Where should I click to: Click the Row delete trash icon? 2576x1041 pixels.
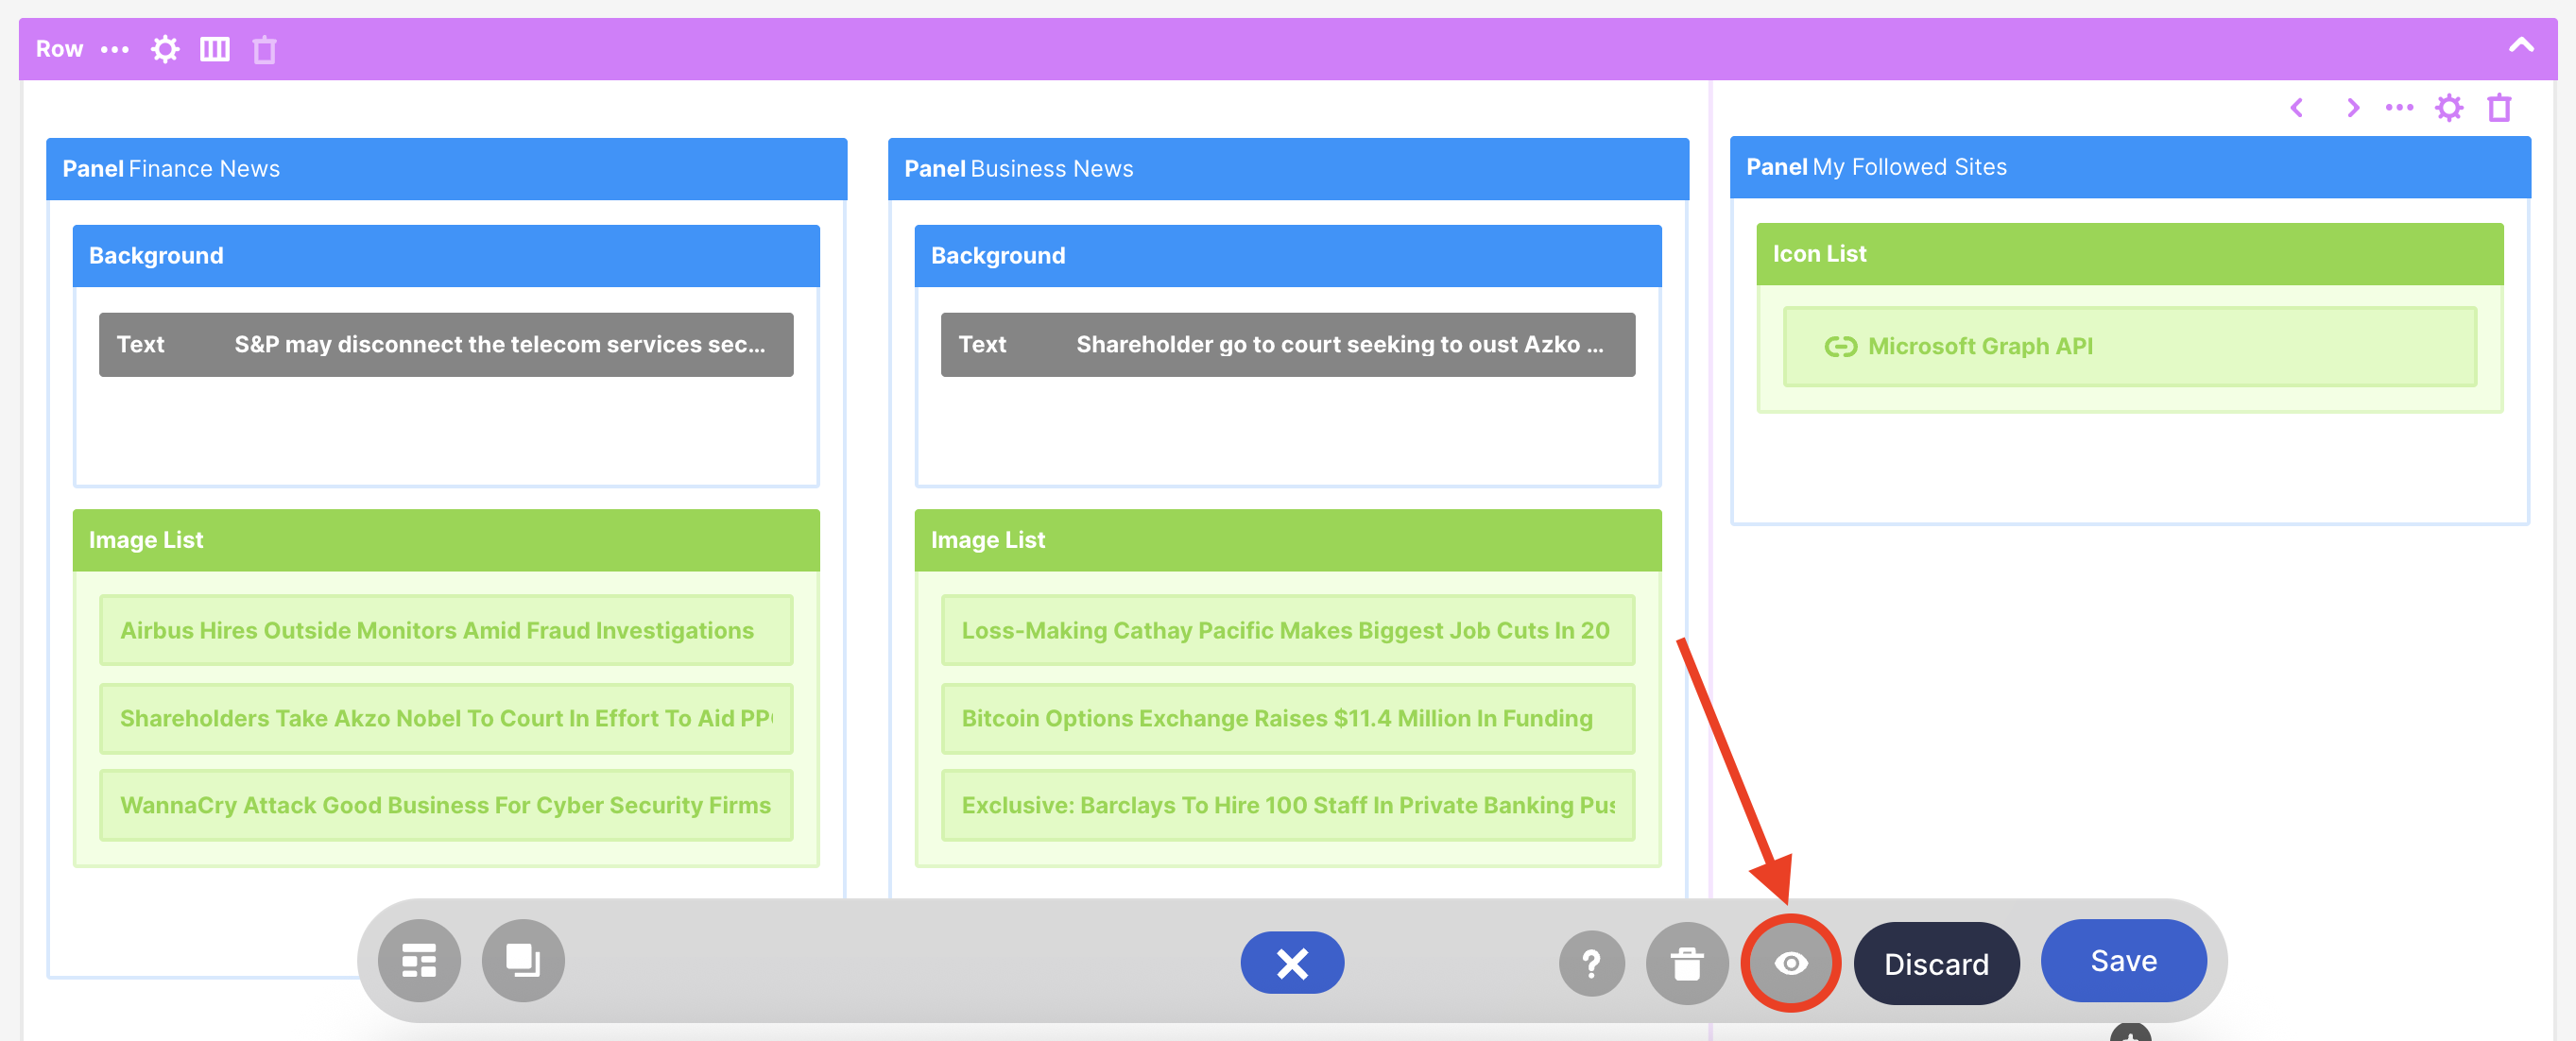coord(264,49)
